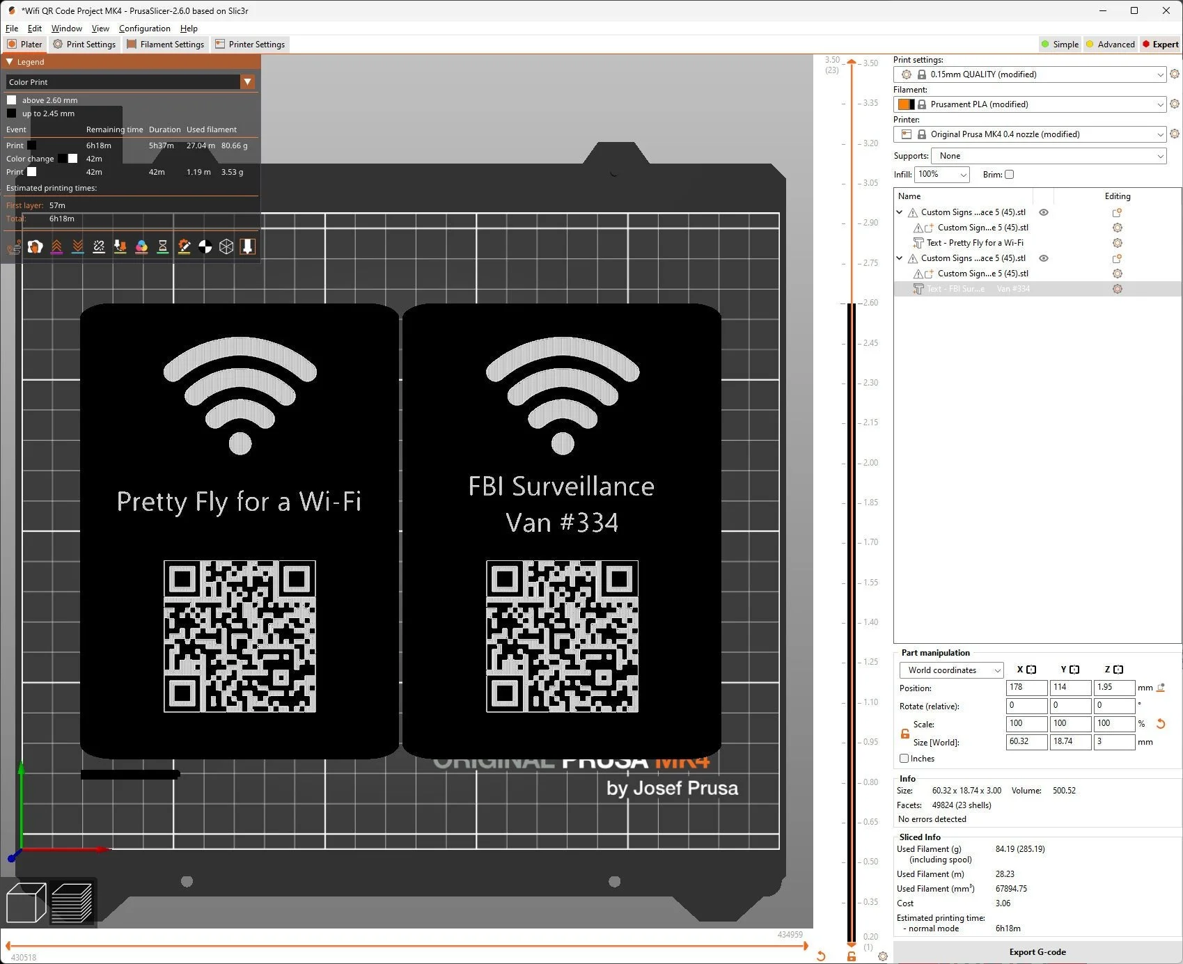Viewport: 1183px width, 964px height.
Task: Click drop-to-bed icon beside Position mm
Action: (x=1161, y=688)
